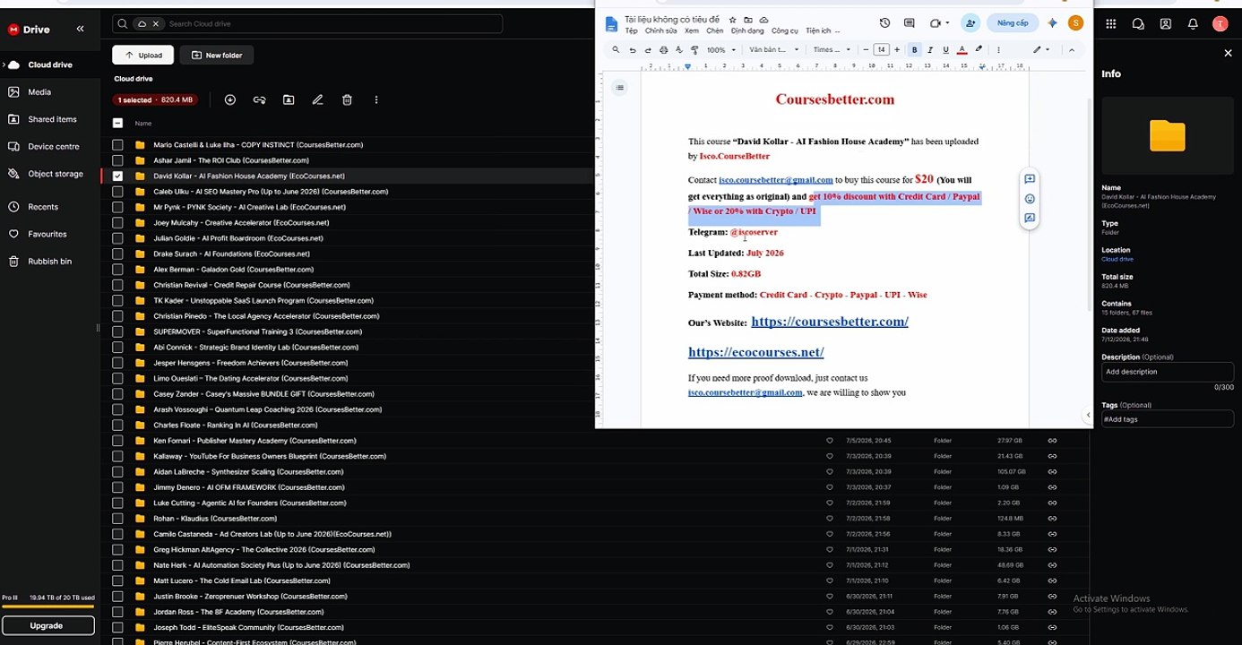Open MEGA notifications bell
The width and height of the screenshot is (1242, 645).
pos(1193,24)
